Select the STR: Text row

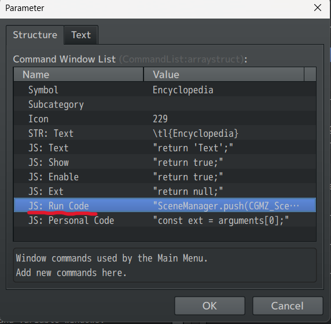click(x=165, y=133)
